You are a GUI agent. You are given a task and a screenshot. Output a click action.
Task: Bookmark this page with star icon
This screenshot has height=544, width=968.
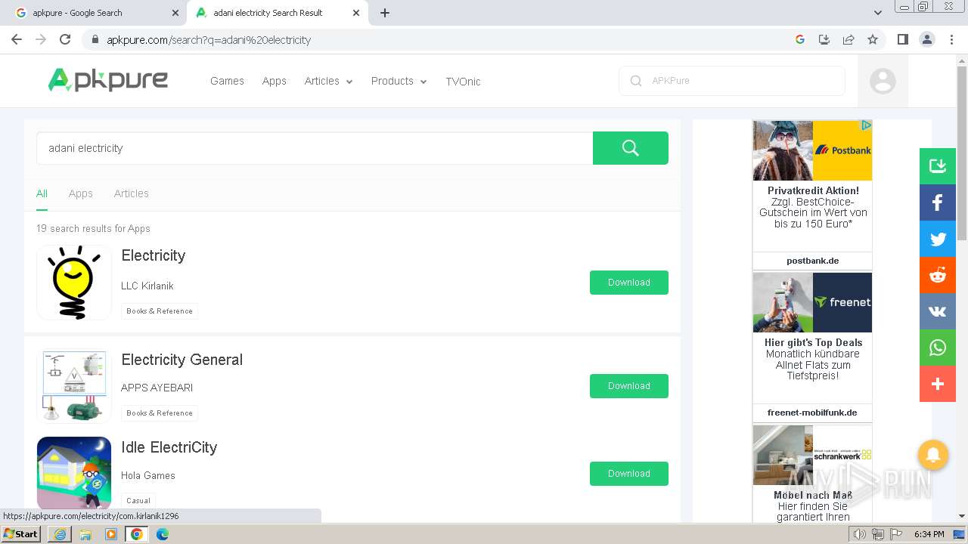(x=873, y=39)
